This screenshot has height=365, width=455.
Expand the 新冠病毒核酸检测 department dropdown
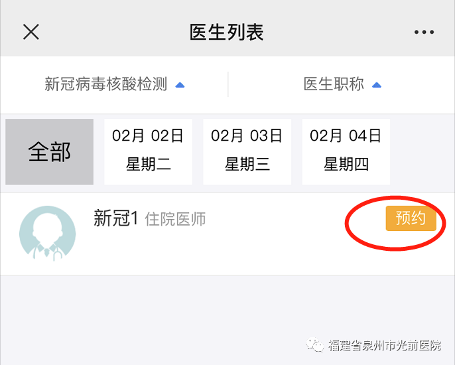point(106,85)
